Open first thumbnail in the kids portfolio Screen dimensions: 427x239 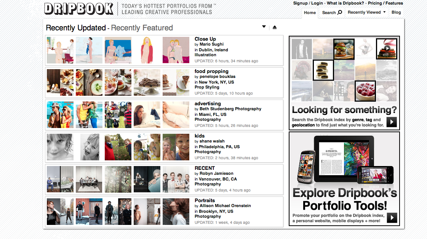60,147
